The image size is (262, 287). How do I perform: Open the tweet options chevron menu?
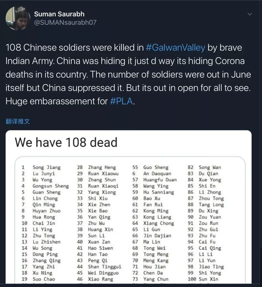click(x=250, y=14)
